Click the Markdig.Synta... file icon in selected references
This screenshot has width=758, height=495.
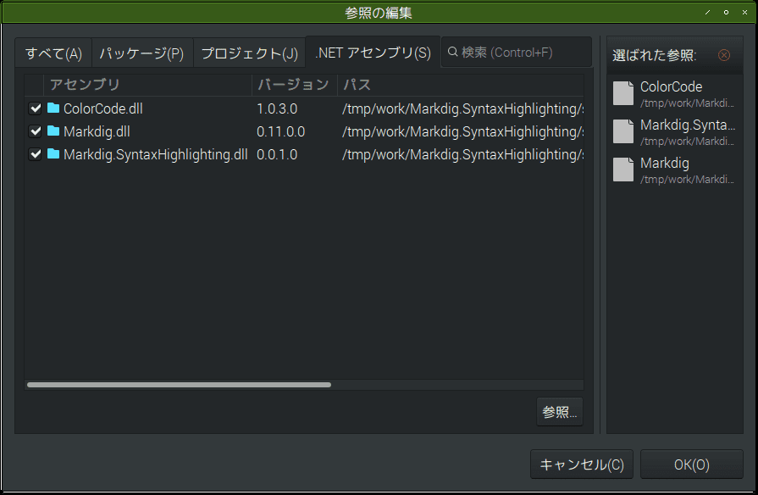coord(623,131)
